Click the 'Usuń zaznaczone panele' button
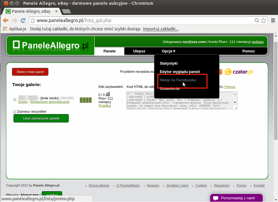The image size is (278, 202). [x=41, y=118]
